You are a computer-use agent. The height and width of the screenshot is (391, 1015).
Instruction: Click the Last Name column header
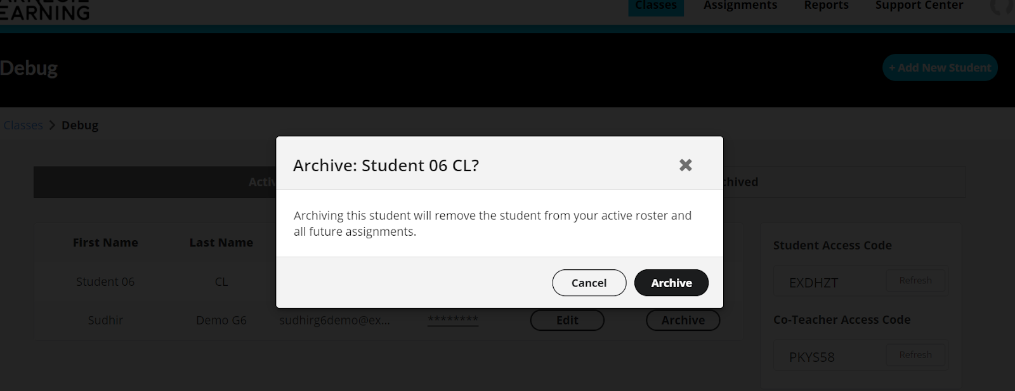click(x=221, y=243)
